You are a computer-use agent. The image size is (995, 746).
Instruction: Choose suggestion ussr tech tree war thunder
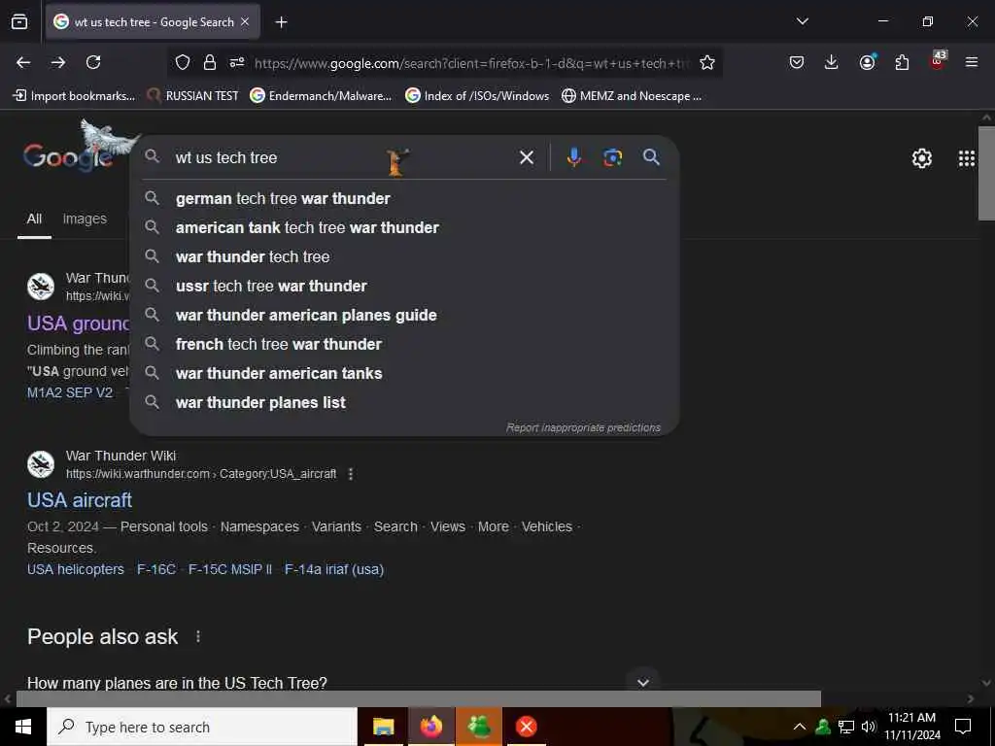pyautogui.click(x=404, y=287)
